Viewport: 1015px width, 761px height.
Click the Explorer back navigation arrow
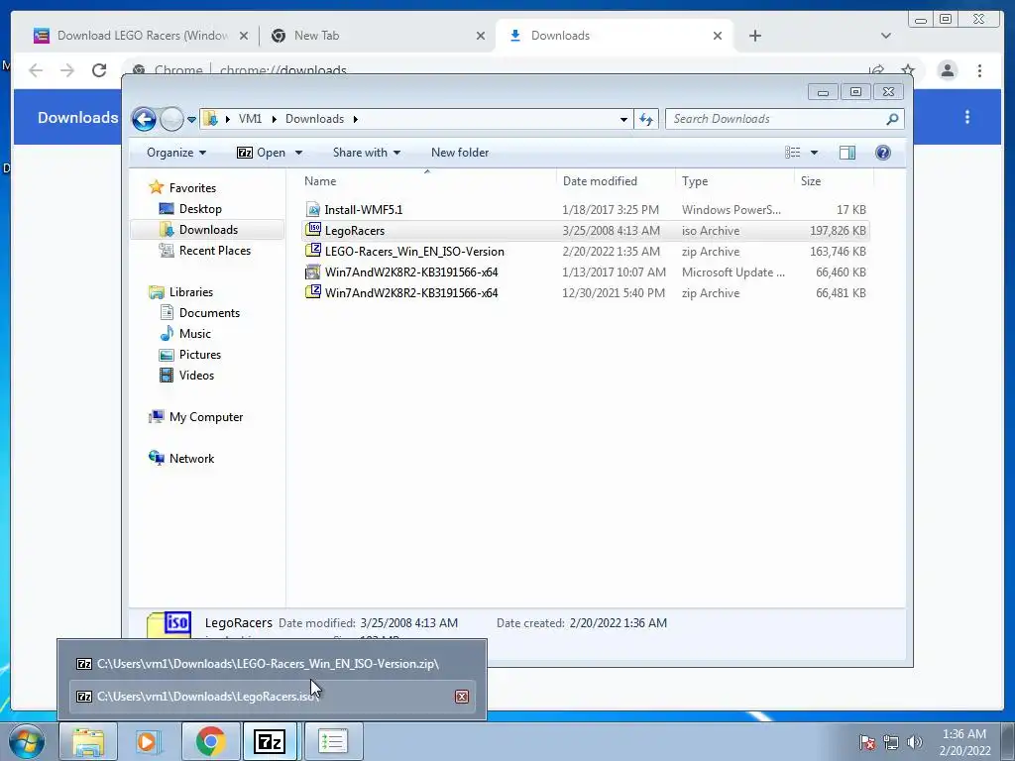(x=144, y=119)
